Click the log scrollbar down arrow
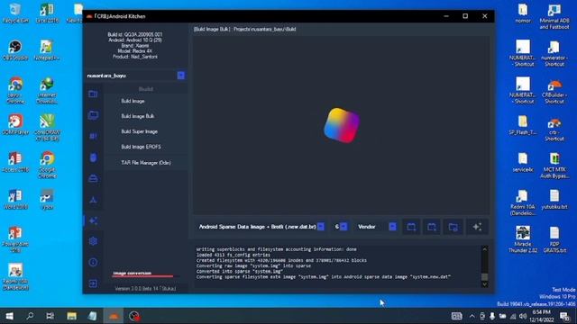The height and width of the screenshot is (324, 577). tap(485, 284)
